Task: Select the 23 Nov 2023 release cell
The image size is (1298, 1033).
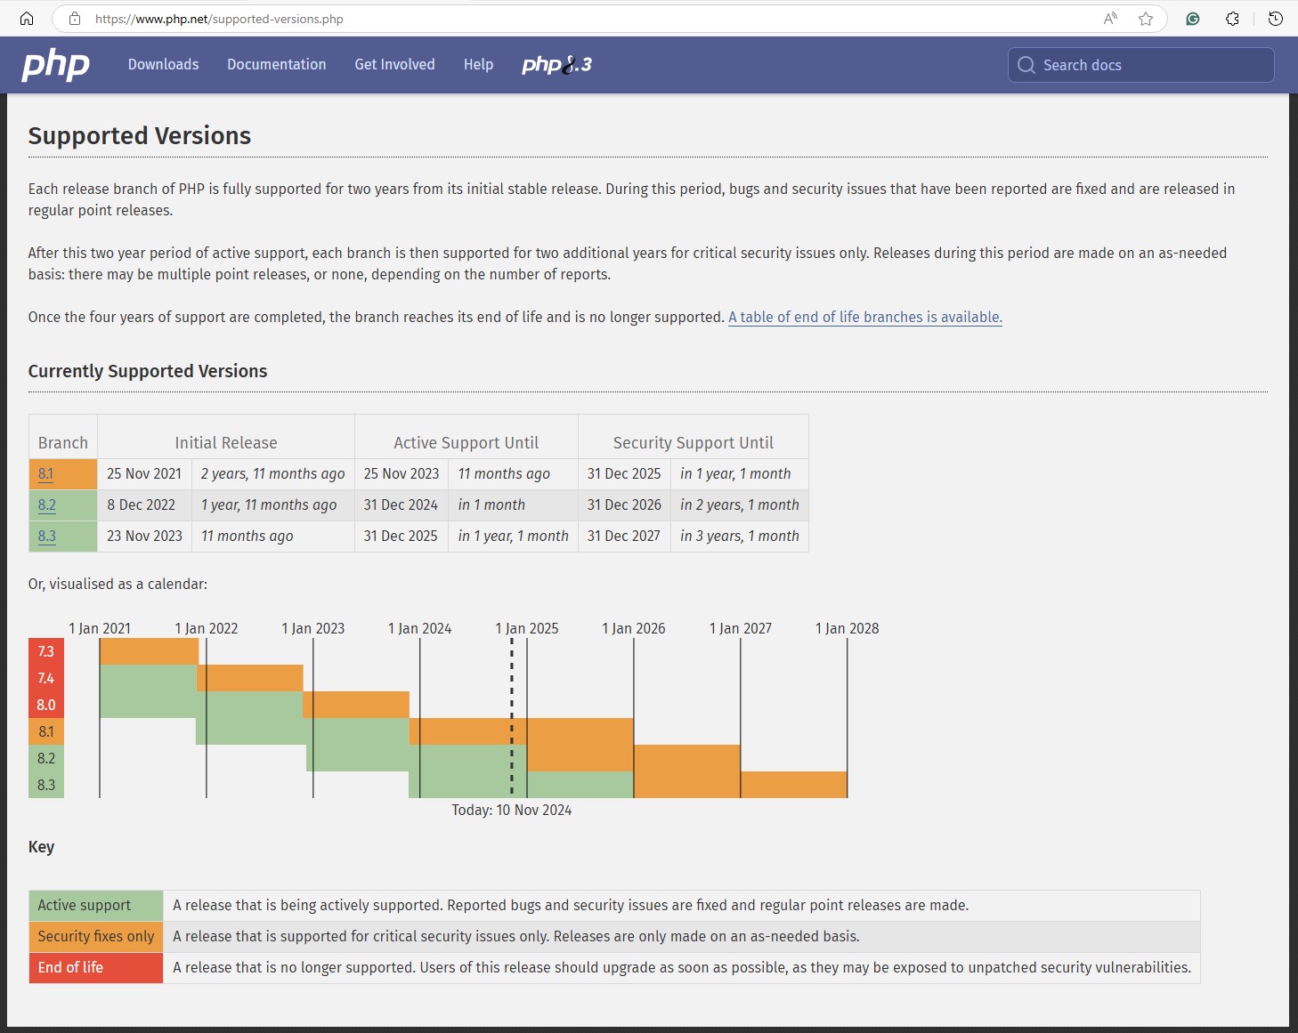Action: click(144, 536)
